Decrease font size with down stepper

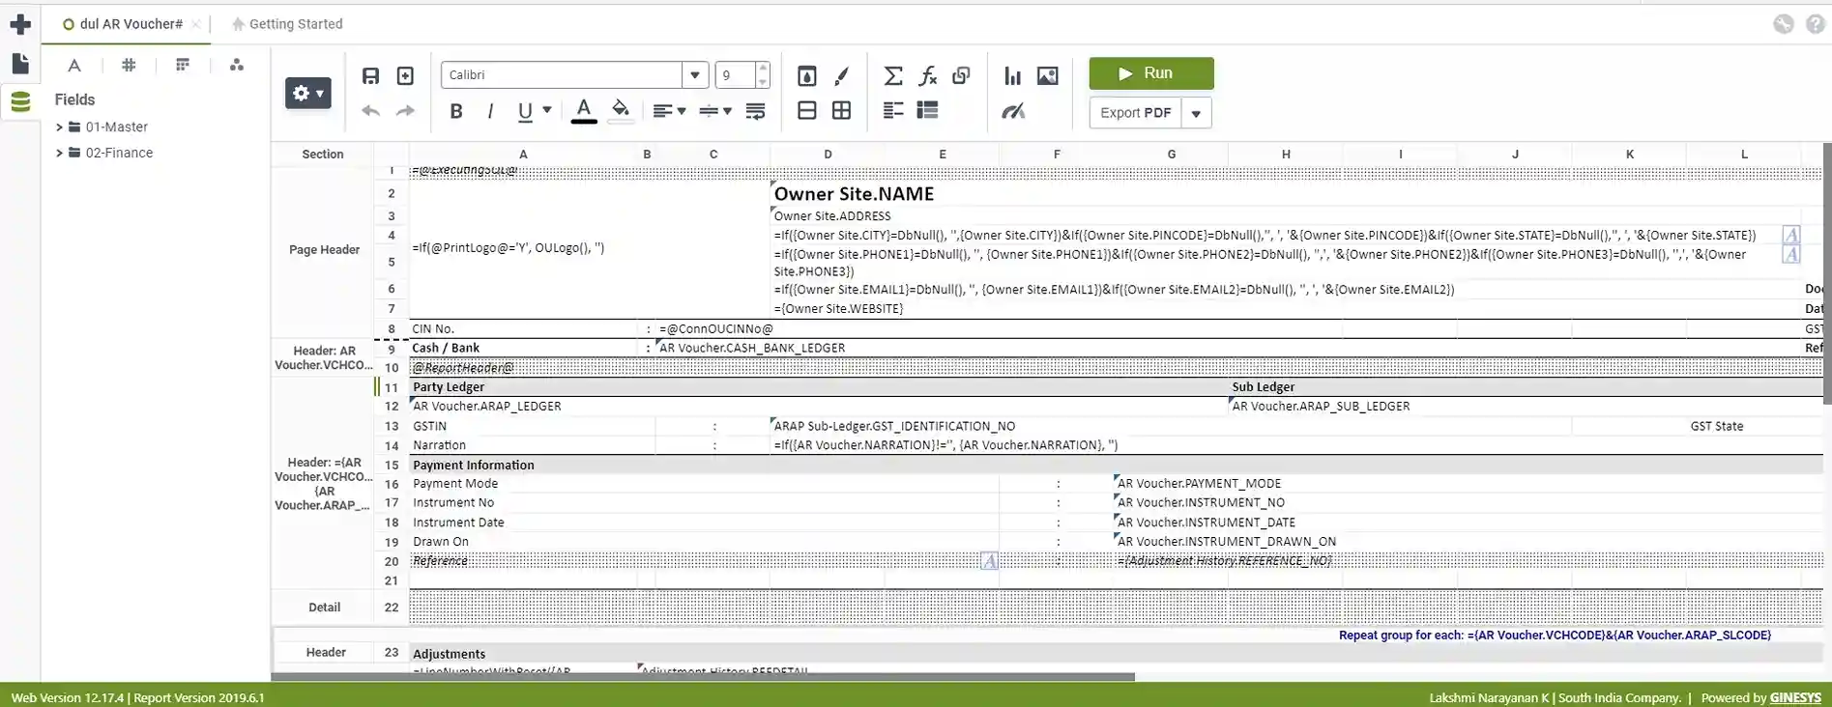click(x=763, y=82)
